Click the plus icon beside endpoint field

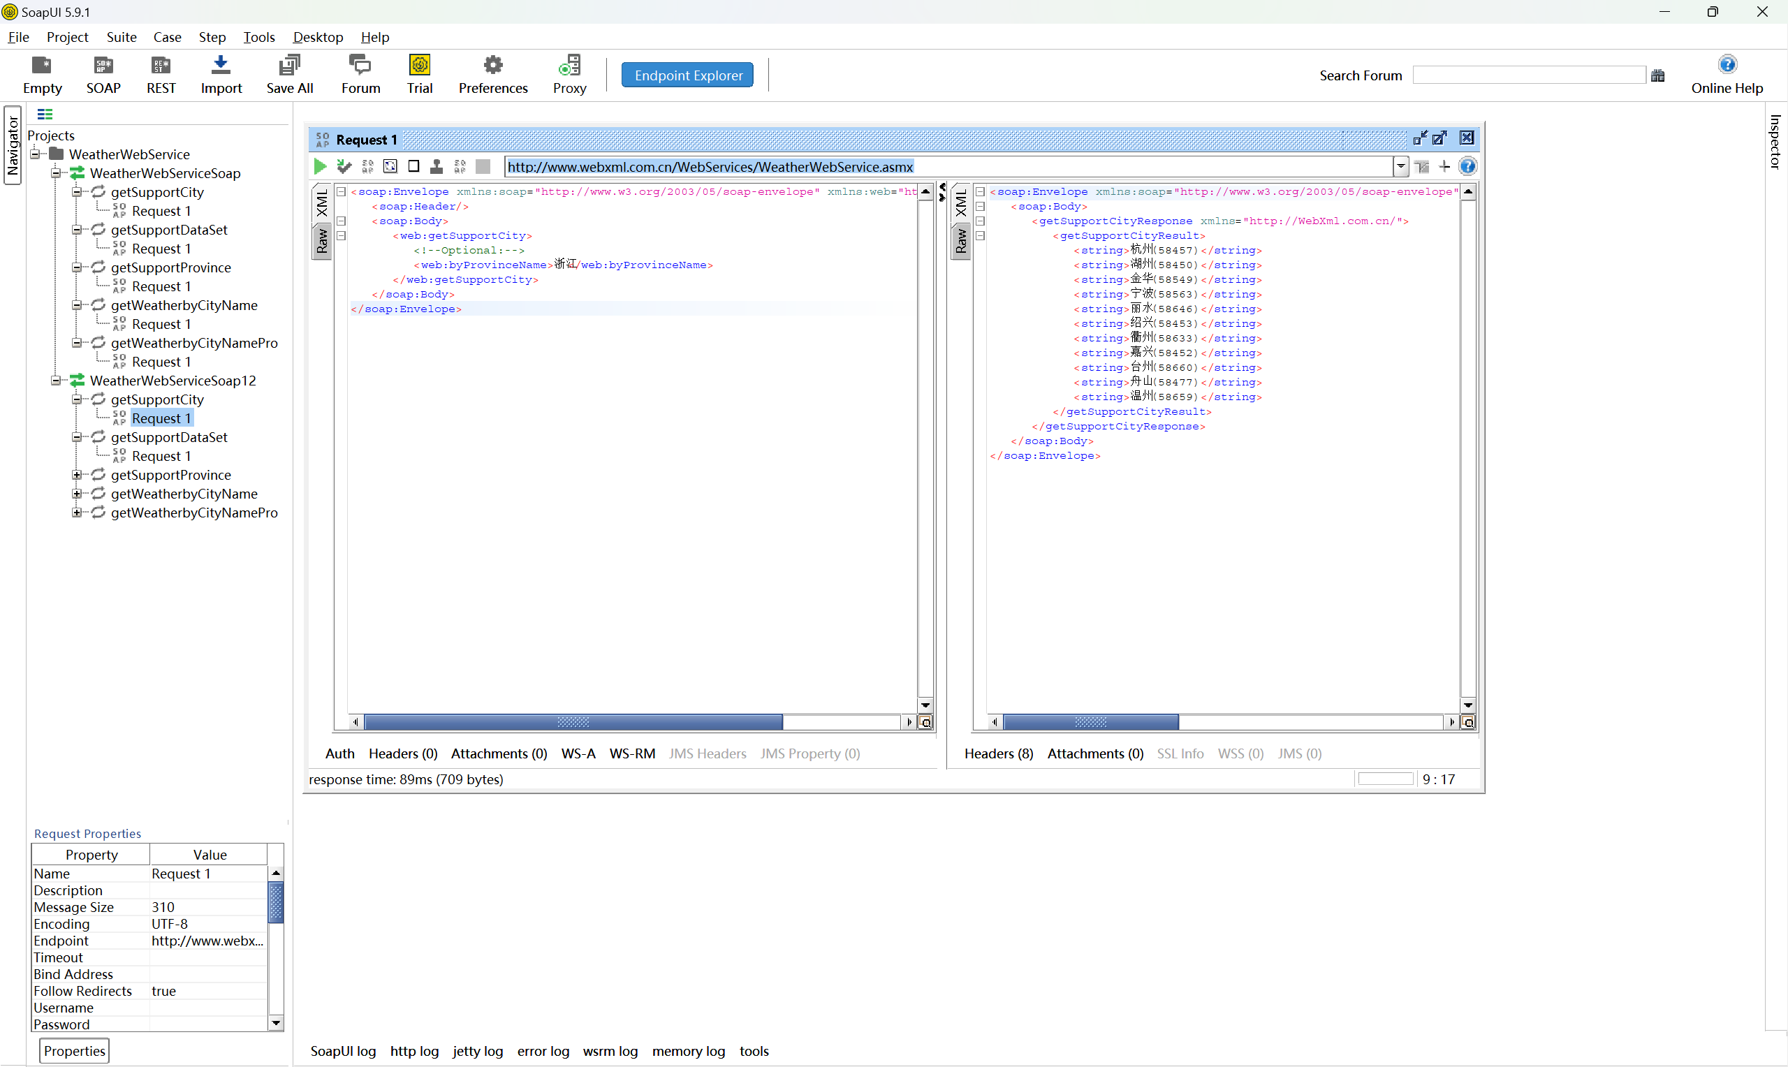point(1444,167)
